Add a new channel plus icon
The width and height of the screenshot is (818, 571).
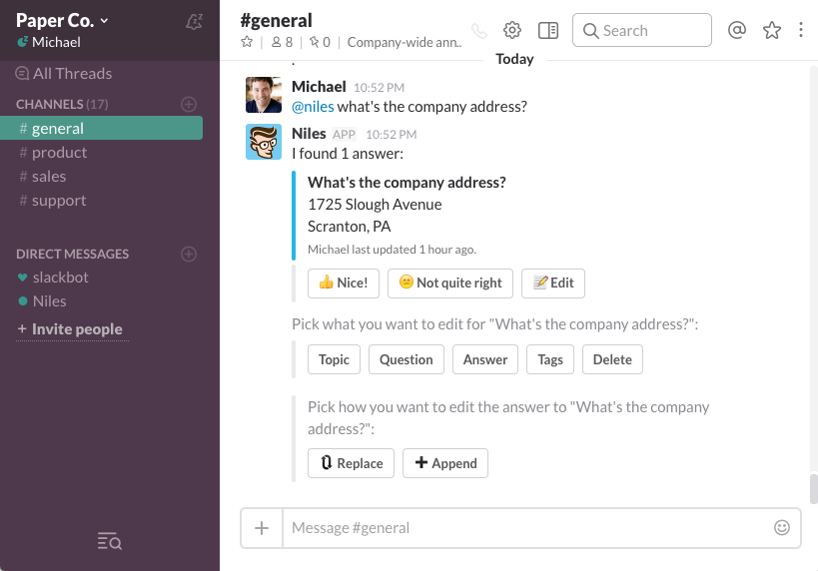click(x=189, y=104)
